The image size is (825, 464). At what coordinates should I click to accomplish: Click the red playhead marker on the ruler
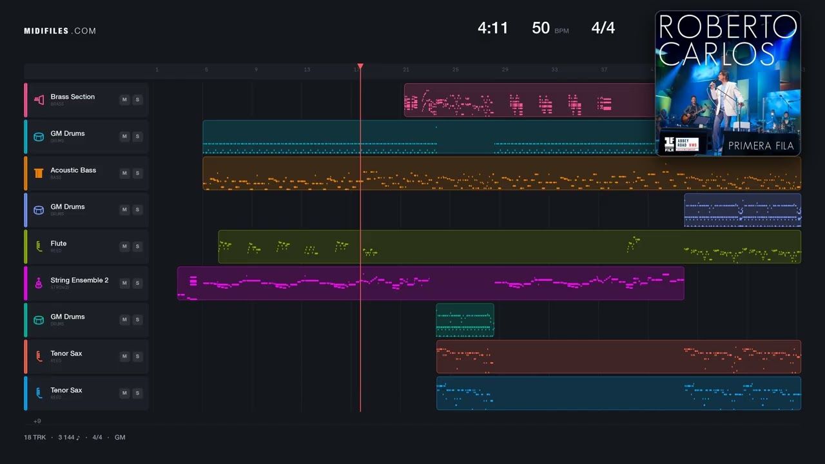click(360, 66)
